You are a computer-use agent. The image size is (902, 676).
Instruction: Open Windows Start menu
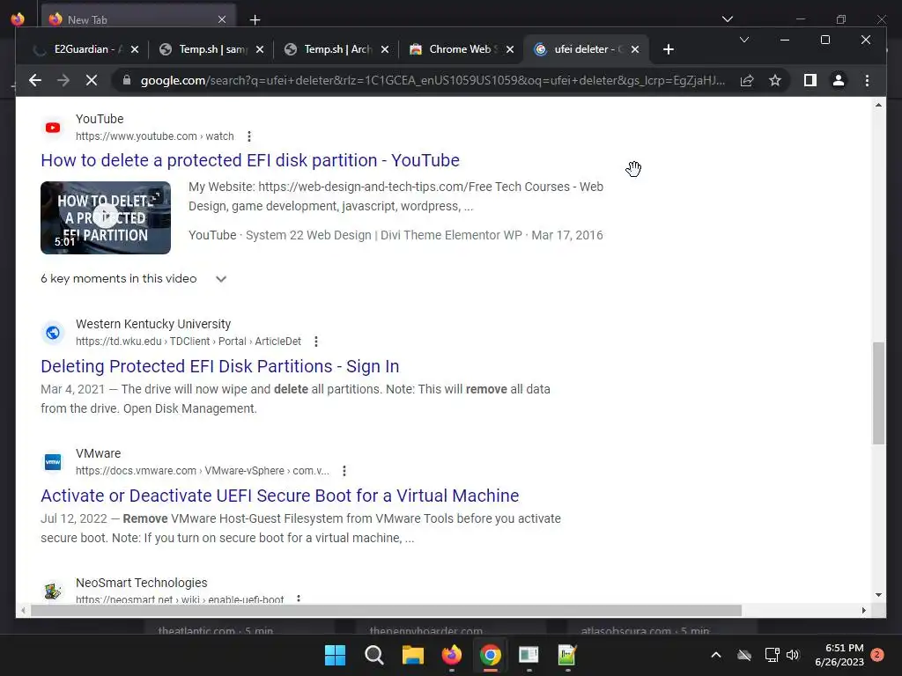335,655
